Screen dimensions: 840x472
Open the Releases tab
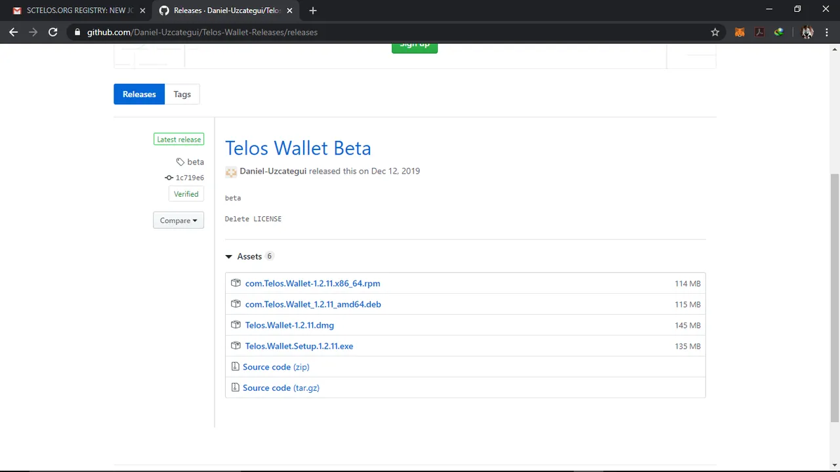click(x=139, y=94)
